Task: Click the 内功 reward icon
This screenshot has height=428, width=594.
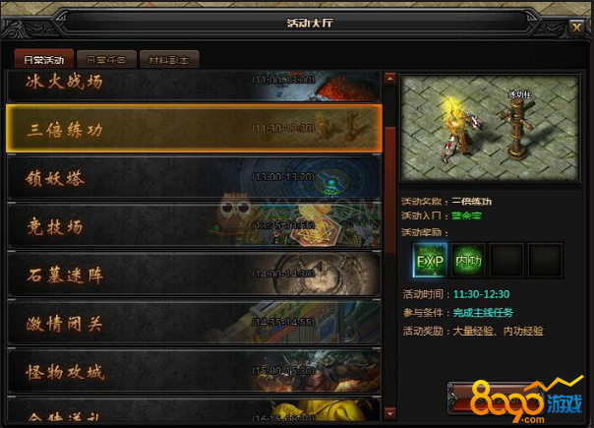Action: (468, 261)
